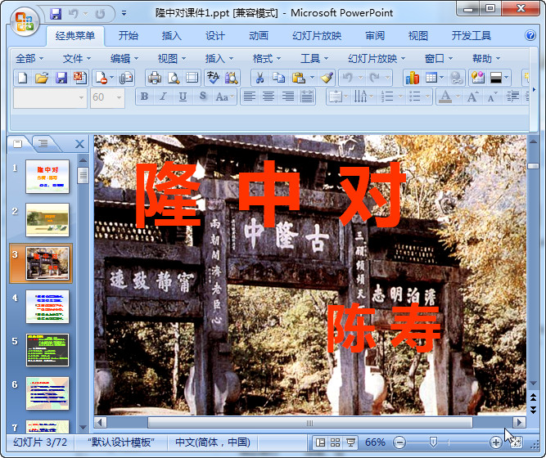546x458 pixels.
Task: Center the text alignment
Action: click(x=268, y=97)
